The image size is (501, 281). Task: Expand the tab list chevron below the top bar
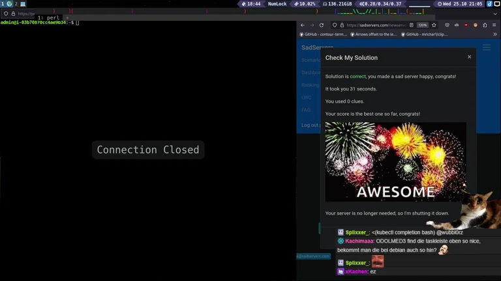(495, 14)
